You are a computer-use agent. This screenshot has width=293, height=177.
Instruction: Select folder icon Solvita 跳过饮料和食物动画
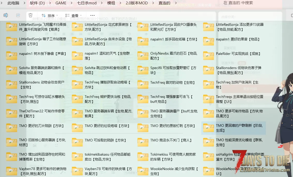[x=77, y=70]
